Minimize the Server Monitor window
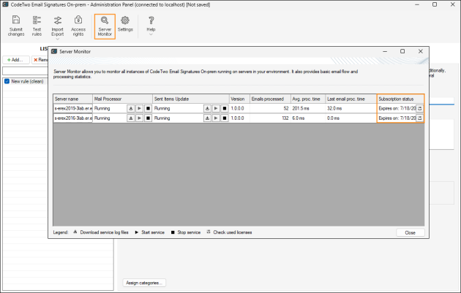461x293 pixels. [x=385, y=51]
